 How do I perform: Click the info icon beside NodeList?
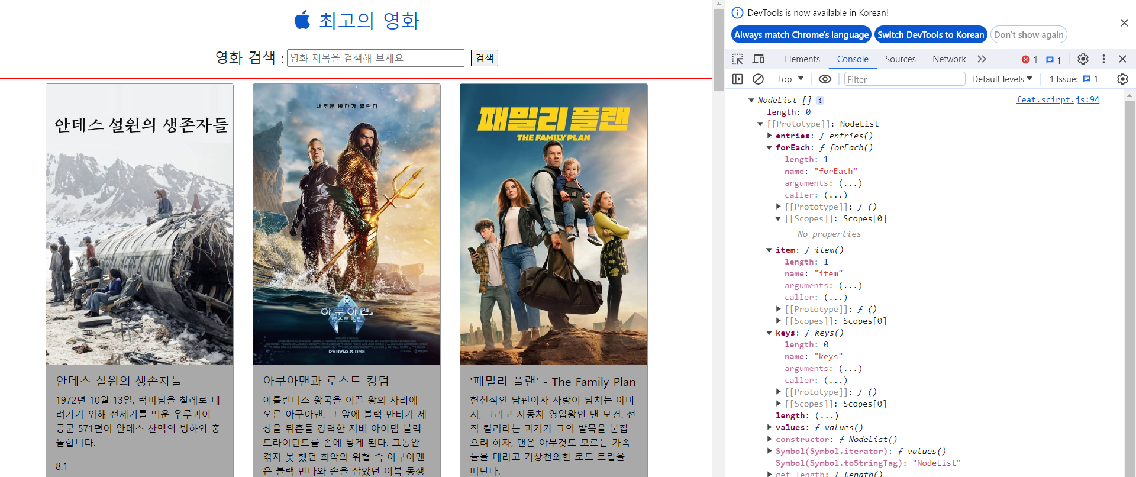[820, 100]
